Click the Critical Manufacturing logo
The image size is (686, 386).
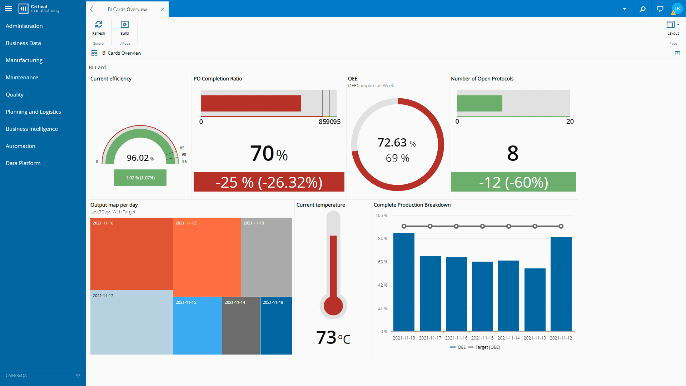tap(39, 9)
